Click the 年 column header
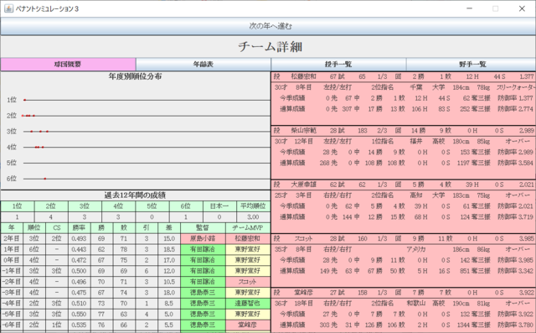This screenshot has height=333, width=536. (11, 228)
